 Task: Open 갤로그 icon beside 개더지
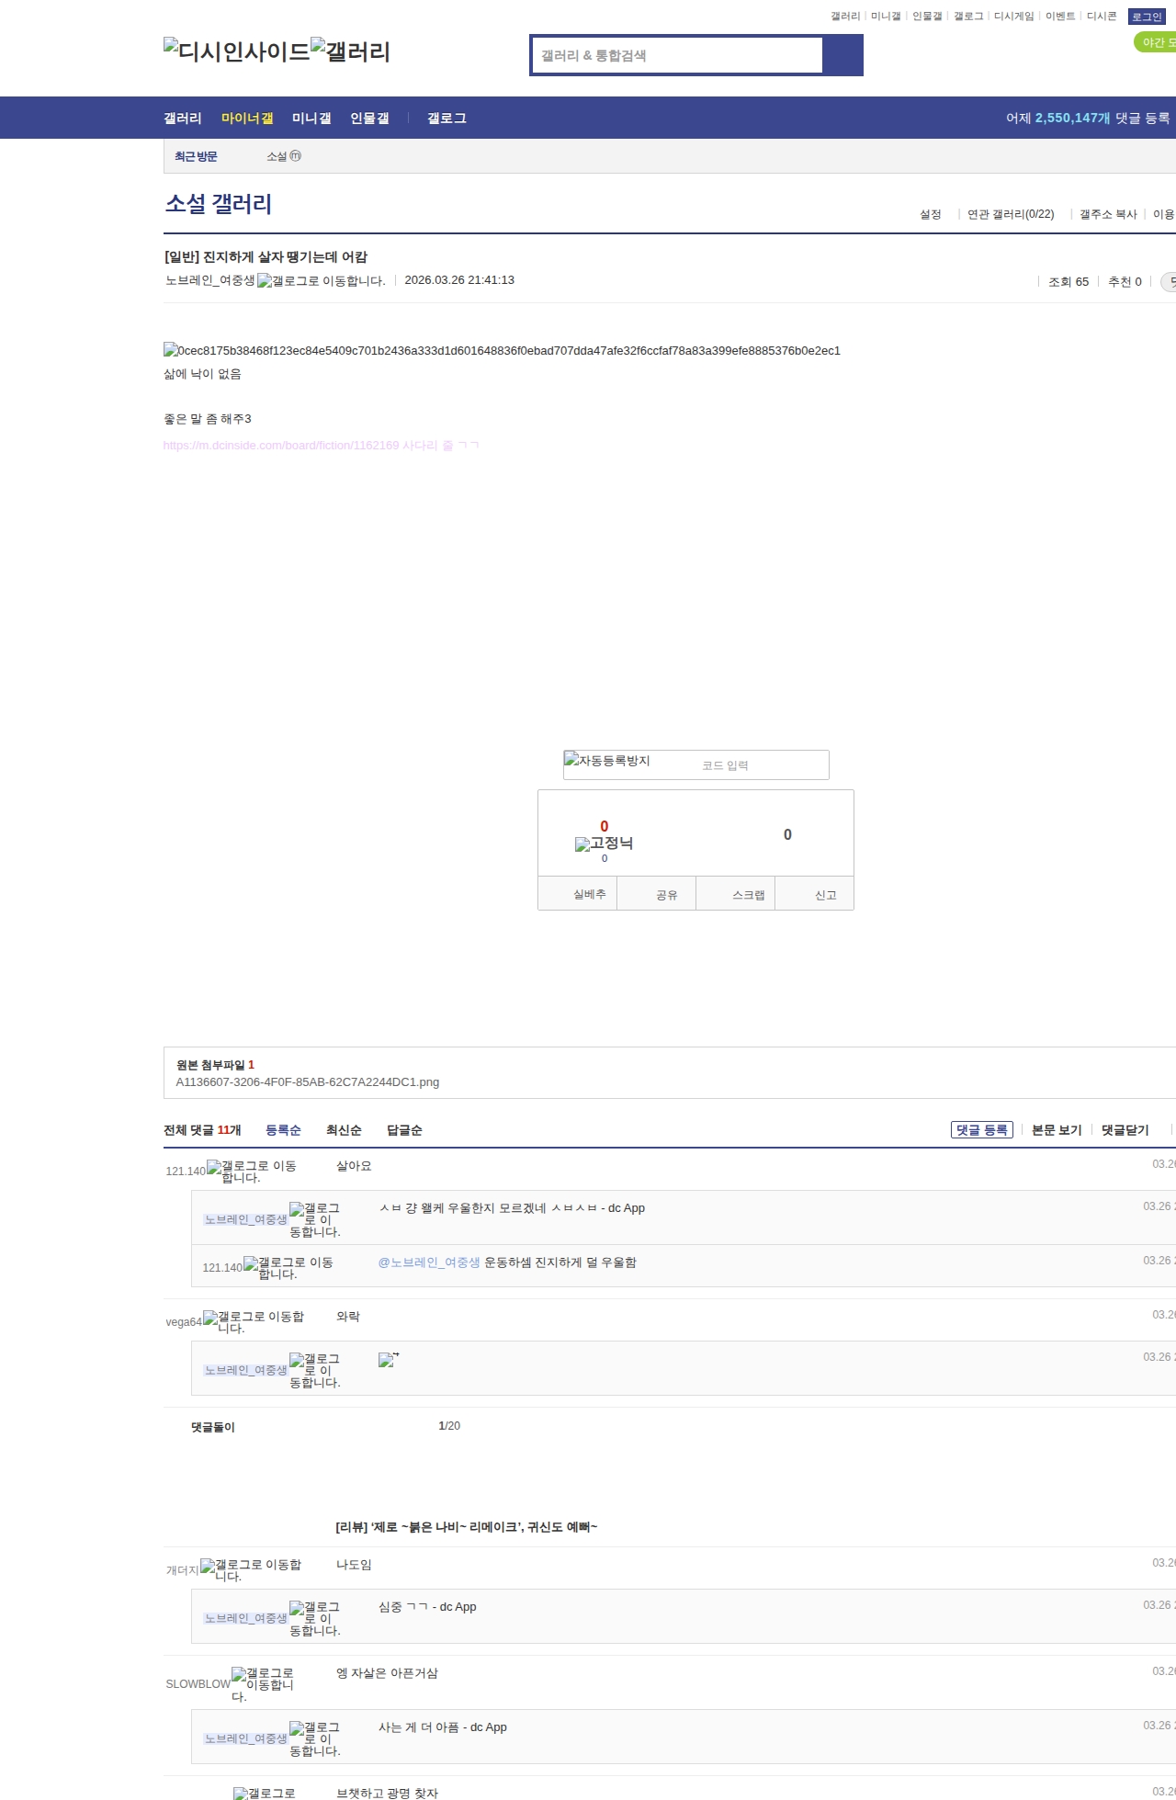point(251,1570)
